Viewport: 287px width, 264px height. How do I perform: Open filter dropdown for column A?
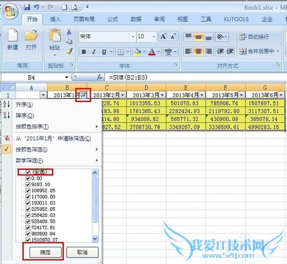click(x=43, y=95)
